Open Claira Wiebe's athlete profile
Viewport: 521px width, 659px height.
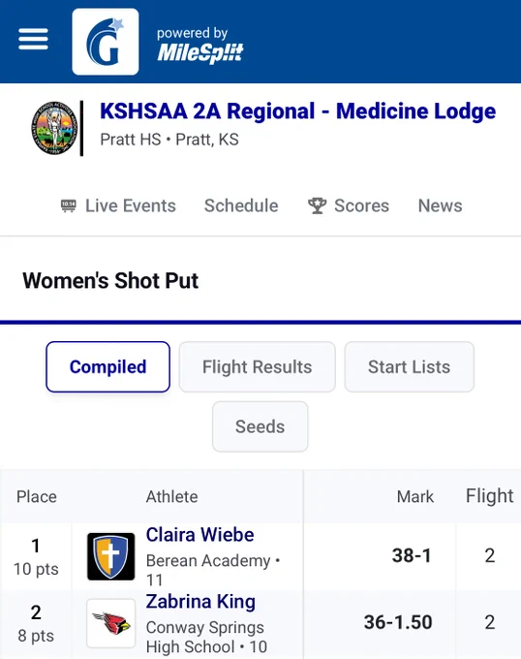(x=199, y=535)
